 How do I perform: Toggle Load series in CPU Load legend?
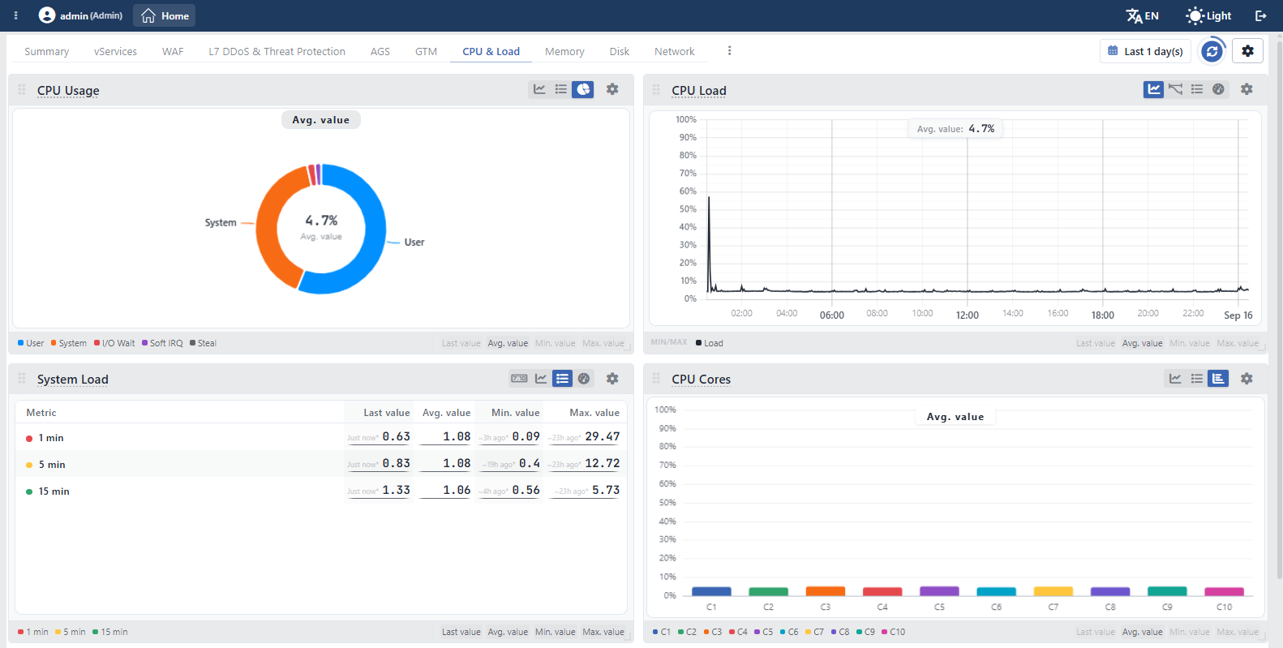pos(710,343)
